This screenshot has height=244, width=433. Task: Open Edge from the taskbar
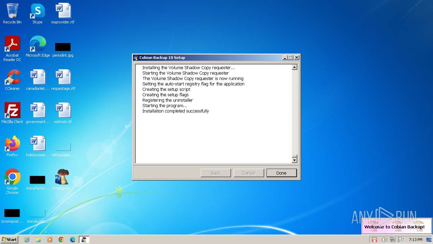(x=73, y=240)
